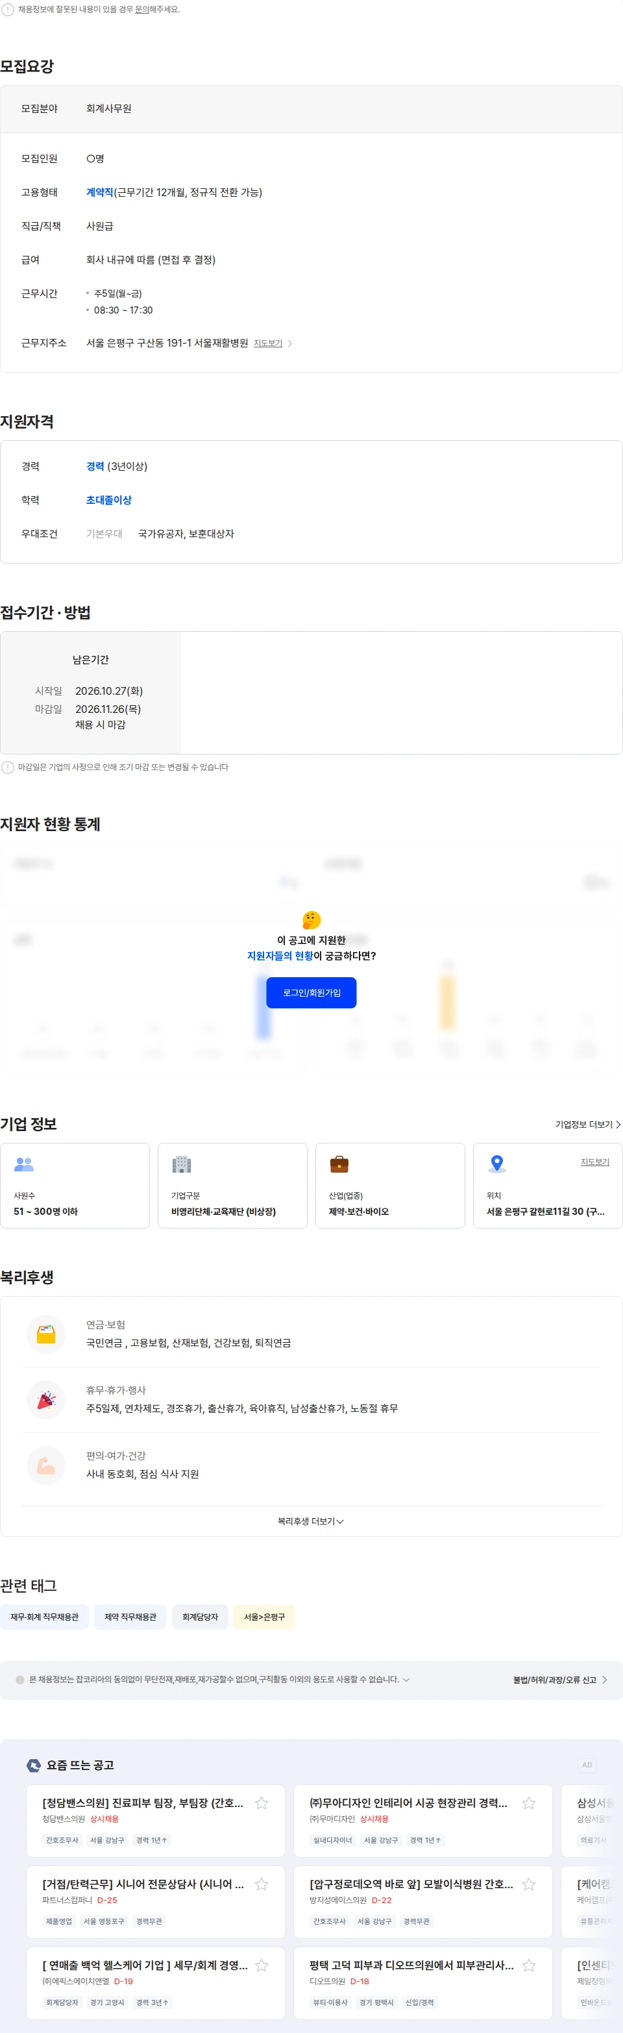Open the 연매출 백억 헬스케어 기업 posting
623x2033 pixels.
coord(145,1965)
